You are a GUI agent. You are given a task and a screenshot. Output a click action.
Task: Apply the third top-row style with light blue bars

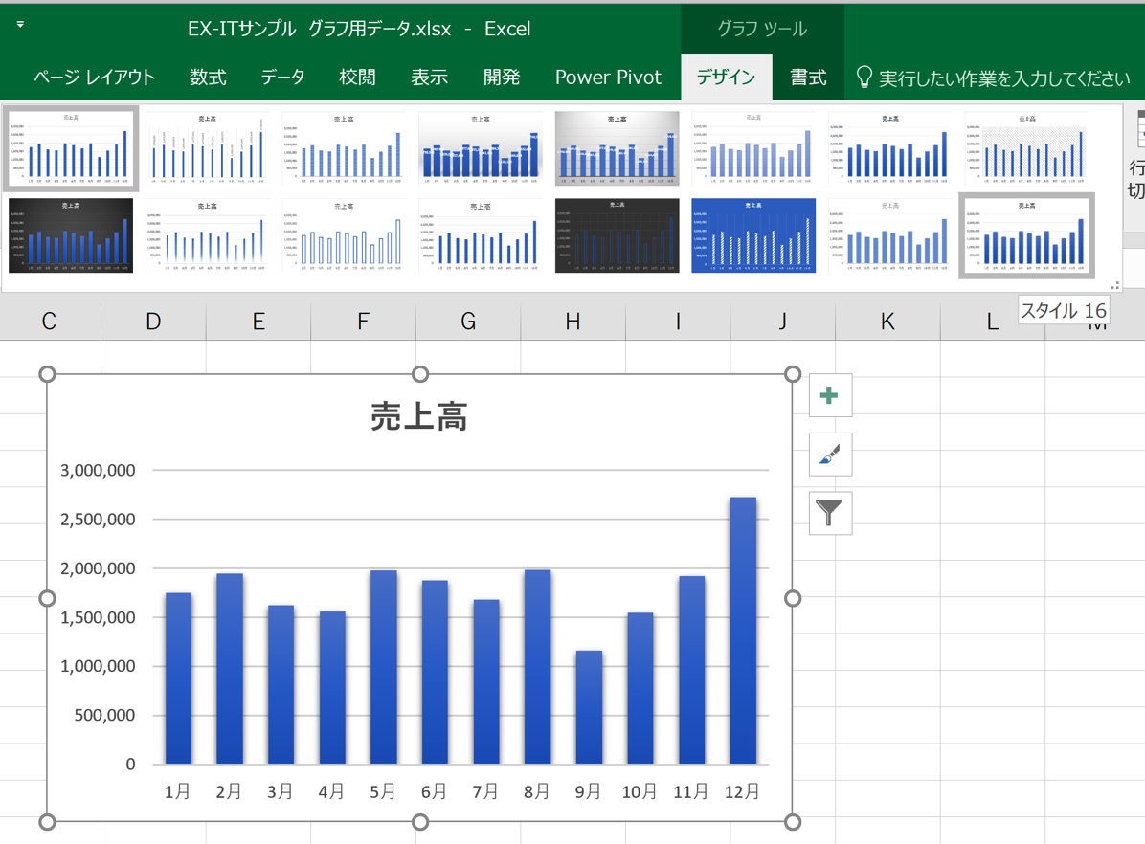tap(344, 149)
